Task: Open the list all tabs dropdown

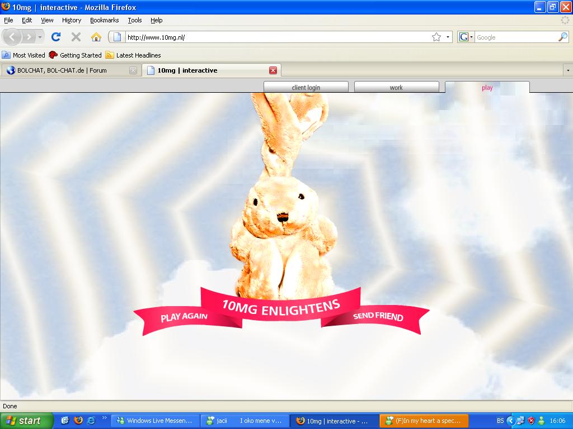Action: point(568,70)
